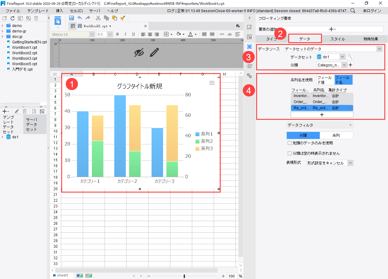Click the chart hamburger menu icon
Screen dimensions: 388x279
pos(212,83)
